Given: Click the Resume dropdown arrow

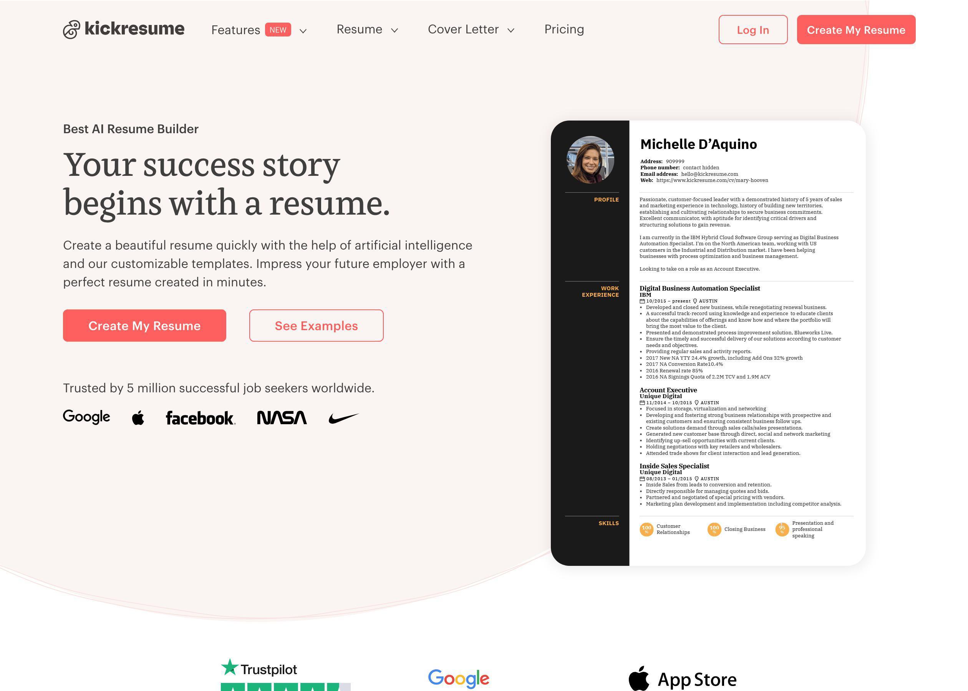Looking at the screenshot, I should pyautogui.click(x=395, y=30).
